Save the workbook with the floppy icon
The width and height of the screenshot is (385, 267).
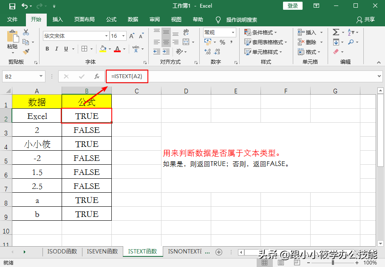click(12, 6)
